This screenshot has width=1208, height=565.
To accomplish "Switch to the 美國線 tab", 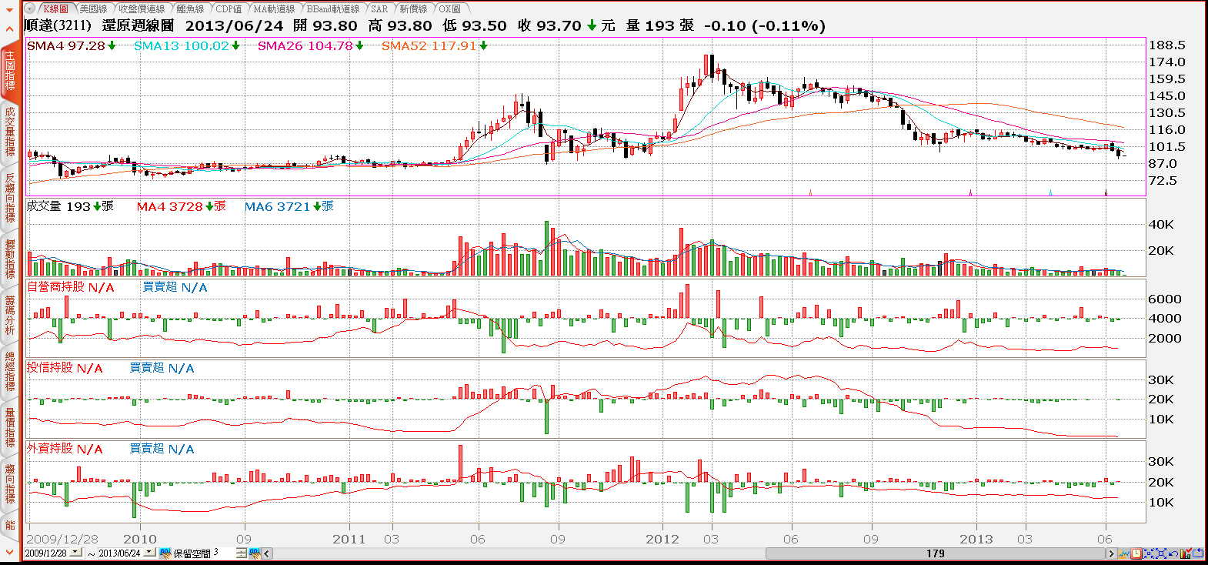I will point(93,8).
